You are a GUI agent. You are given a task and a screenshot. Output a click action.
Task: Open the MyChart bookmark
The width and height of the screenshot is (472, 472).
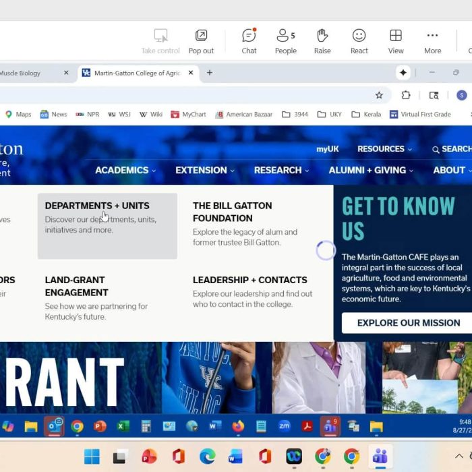click(188, 115)
